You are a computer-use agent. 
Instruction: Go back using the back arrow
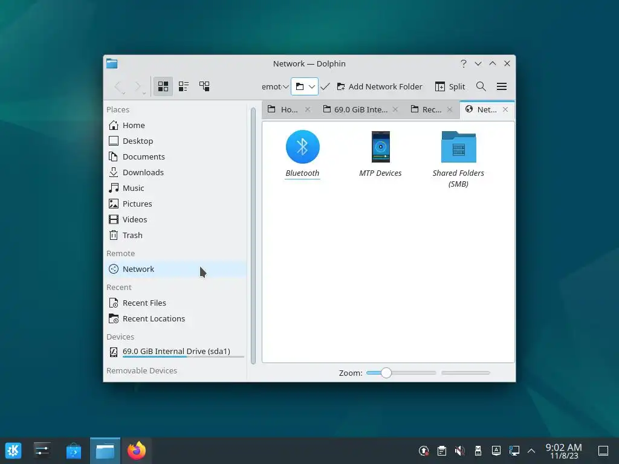(118, 86)
